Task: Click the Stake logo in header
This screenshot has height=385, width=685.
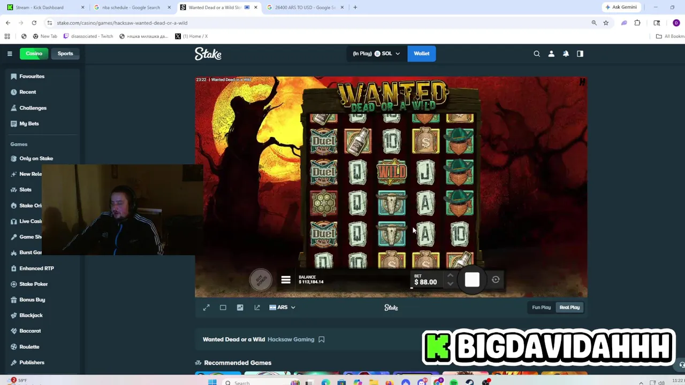Action: pyautogui.click(x=208, y=53)
